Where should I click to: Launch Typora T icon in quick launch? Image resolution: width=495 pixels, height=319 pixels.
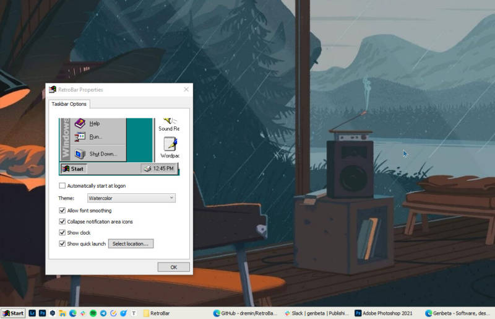(134, 313)
